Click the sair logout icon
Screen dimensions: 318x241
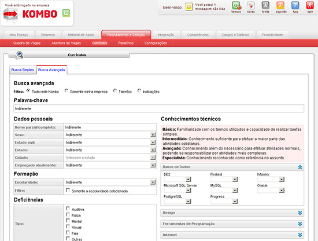(310, 5)
